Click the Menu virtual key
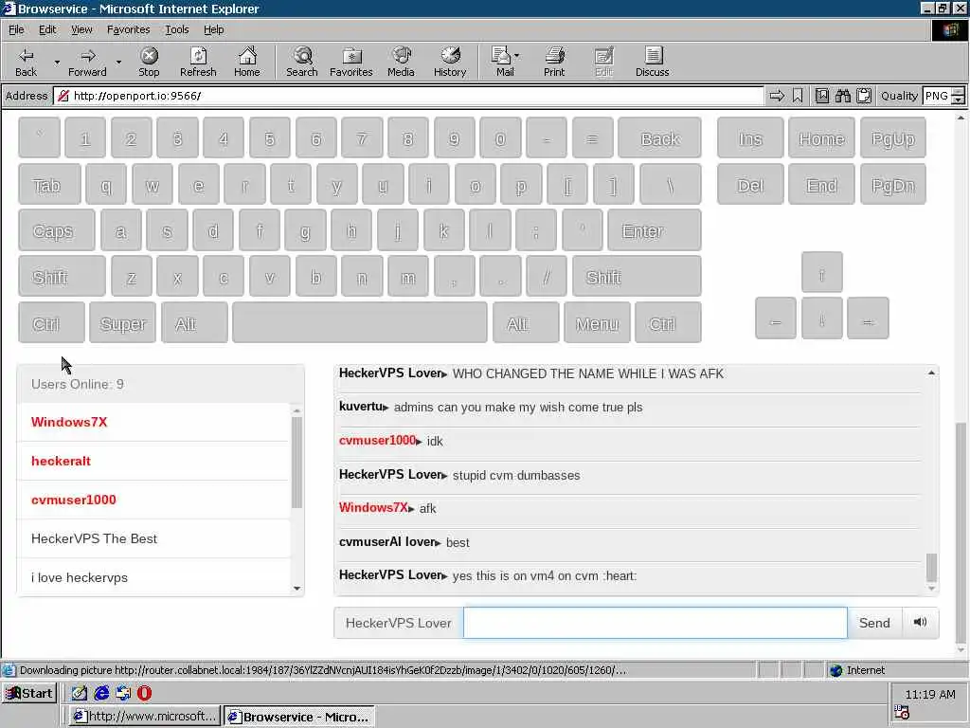The height and width of the screenshot is (728, 970). (597, 322)
